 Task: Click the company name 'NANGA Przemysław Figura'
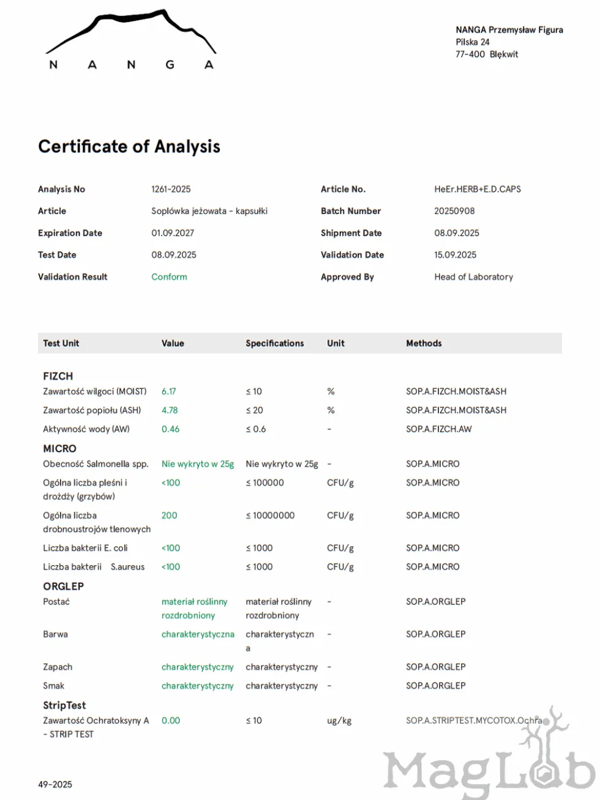point(509,29)
